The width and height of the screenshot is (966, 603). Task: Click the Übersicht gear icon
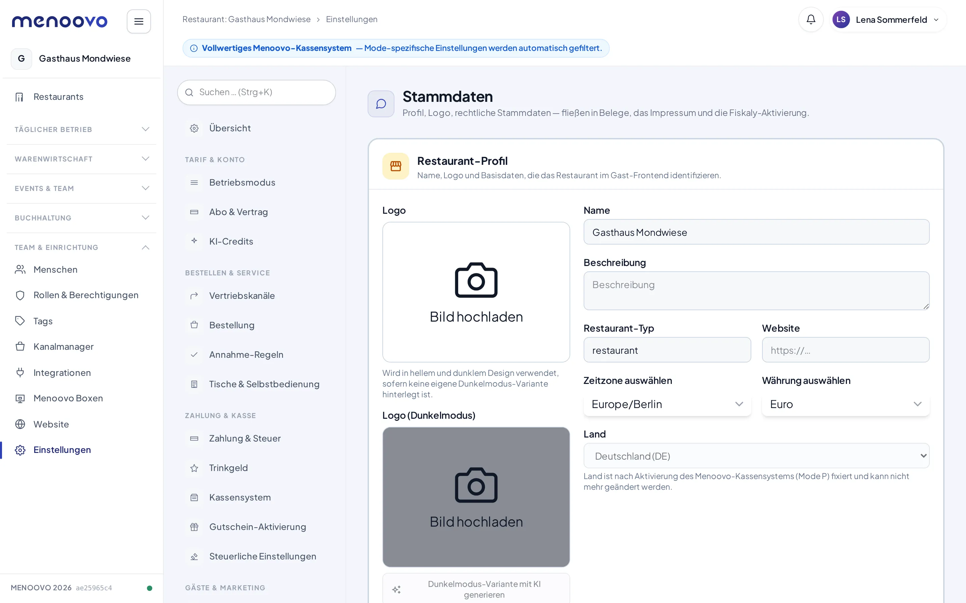click(195, 128)
